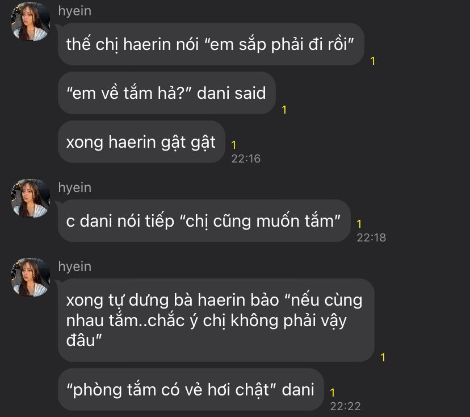Click the 22:16 timestamp

click(x=246, y=159)
